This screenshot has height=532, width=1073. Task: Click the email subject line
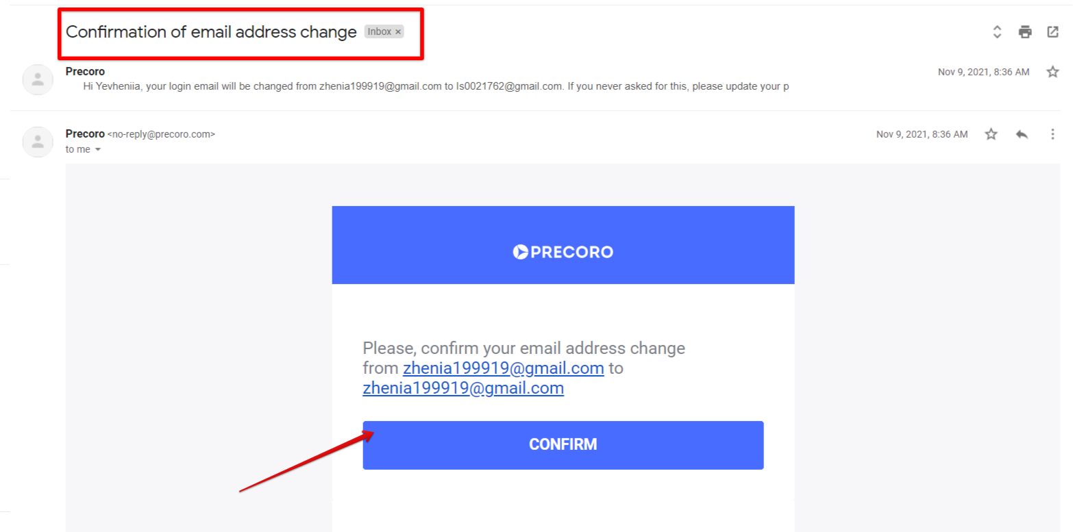[210, 31]
